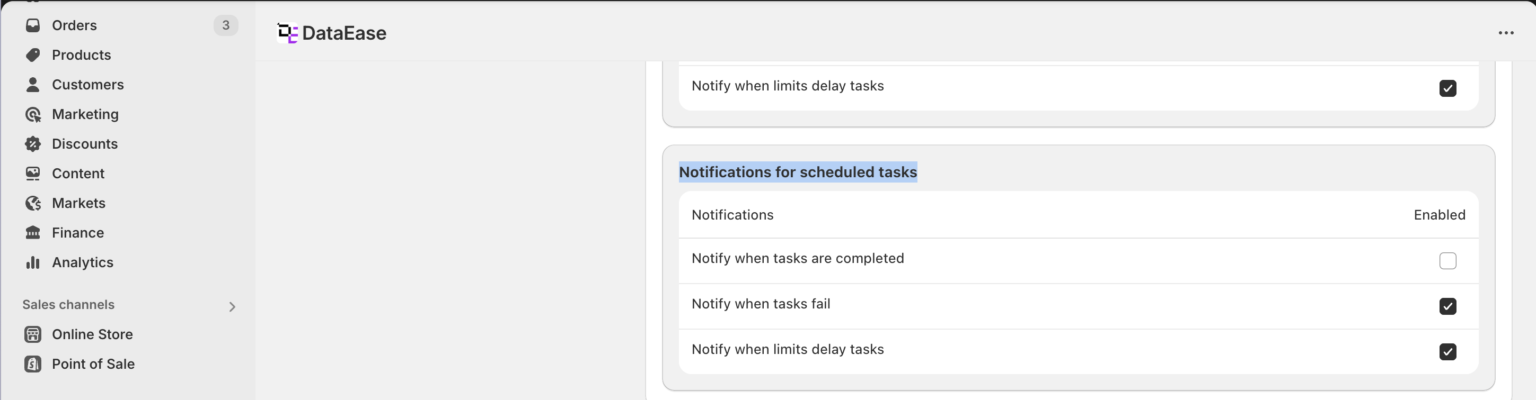Click the Products tag icon
Screen dimensions: 1536x400
pos(33,55)
